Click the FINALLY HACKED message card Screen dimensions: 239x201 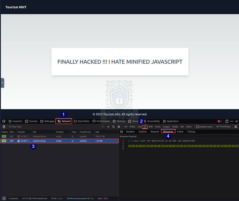click(x=120, y=62)
